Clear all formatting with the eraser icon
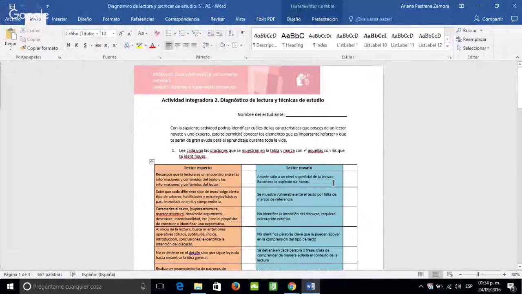Screen dimensions: 522x294 coord(157,33)
